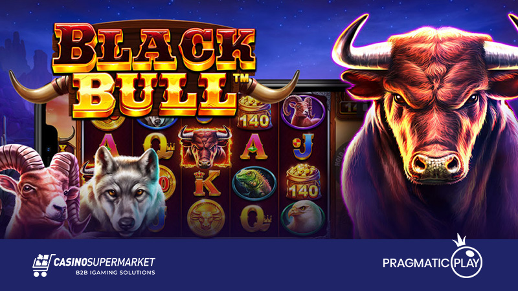This screenshot has height=291, width=518.
Task: Select the bald eagle reel symbol
Action: [302, 217]
